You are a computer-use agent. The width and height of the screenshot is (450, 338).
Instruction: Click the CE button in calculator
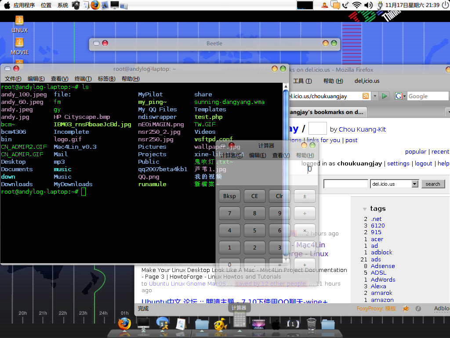point(254,196)
